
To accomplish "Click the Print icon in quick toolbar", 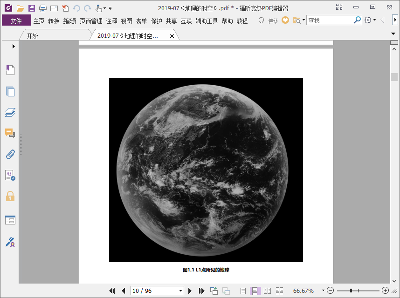I will [42, 8].
